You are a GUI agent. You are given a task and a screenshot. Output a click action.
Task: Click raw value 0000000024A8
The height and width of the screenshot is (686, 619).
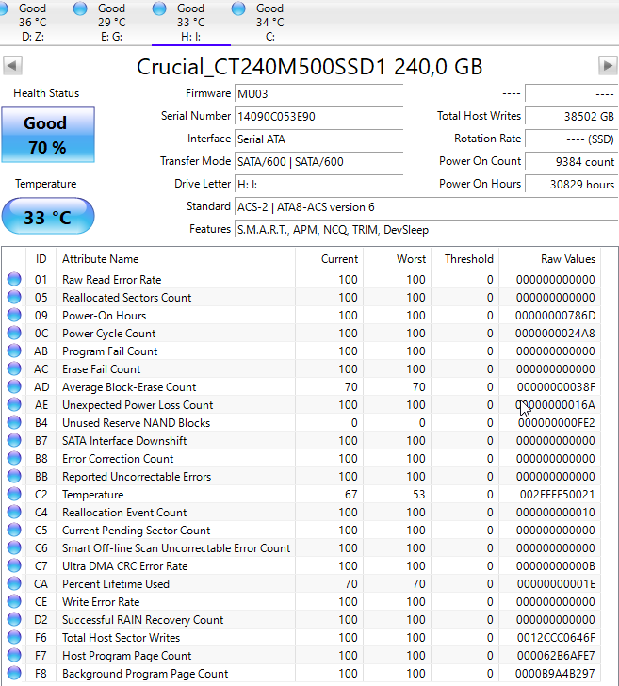555,334
